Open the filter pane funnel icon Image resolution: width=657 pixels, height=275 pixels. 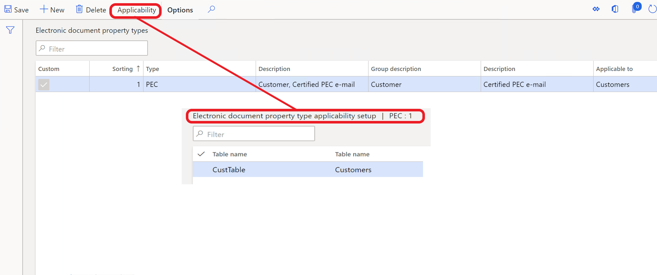coord(10,30)
